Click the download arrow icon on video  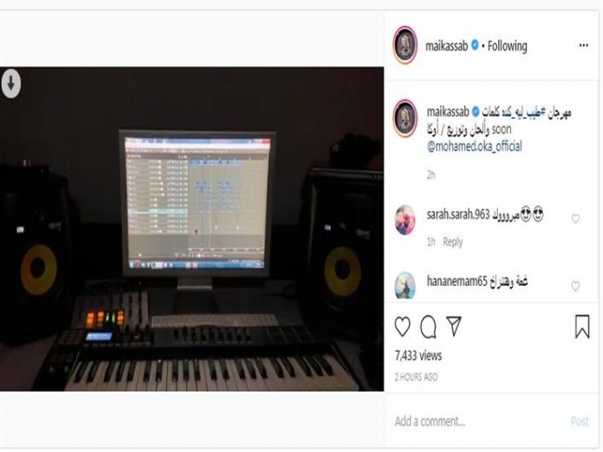11,83
